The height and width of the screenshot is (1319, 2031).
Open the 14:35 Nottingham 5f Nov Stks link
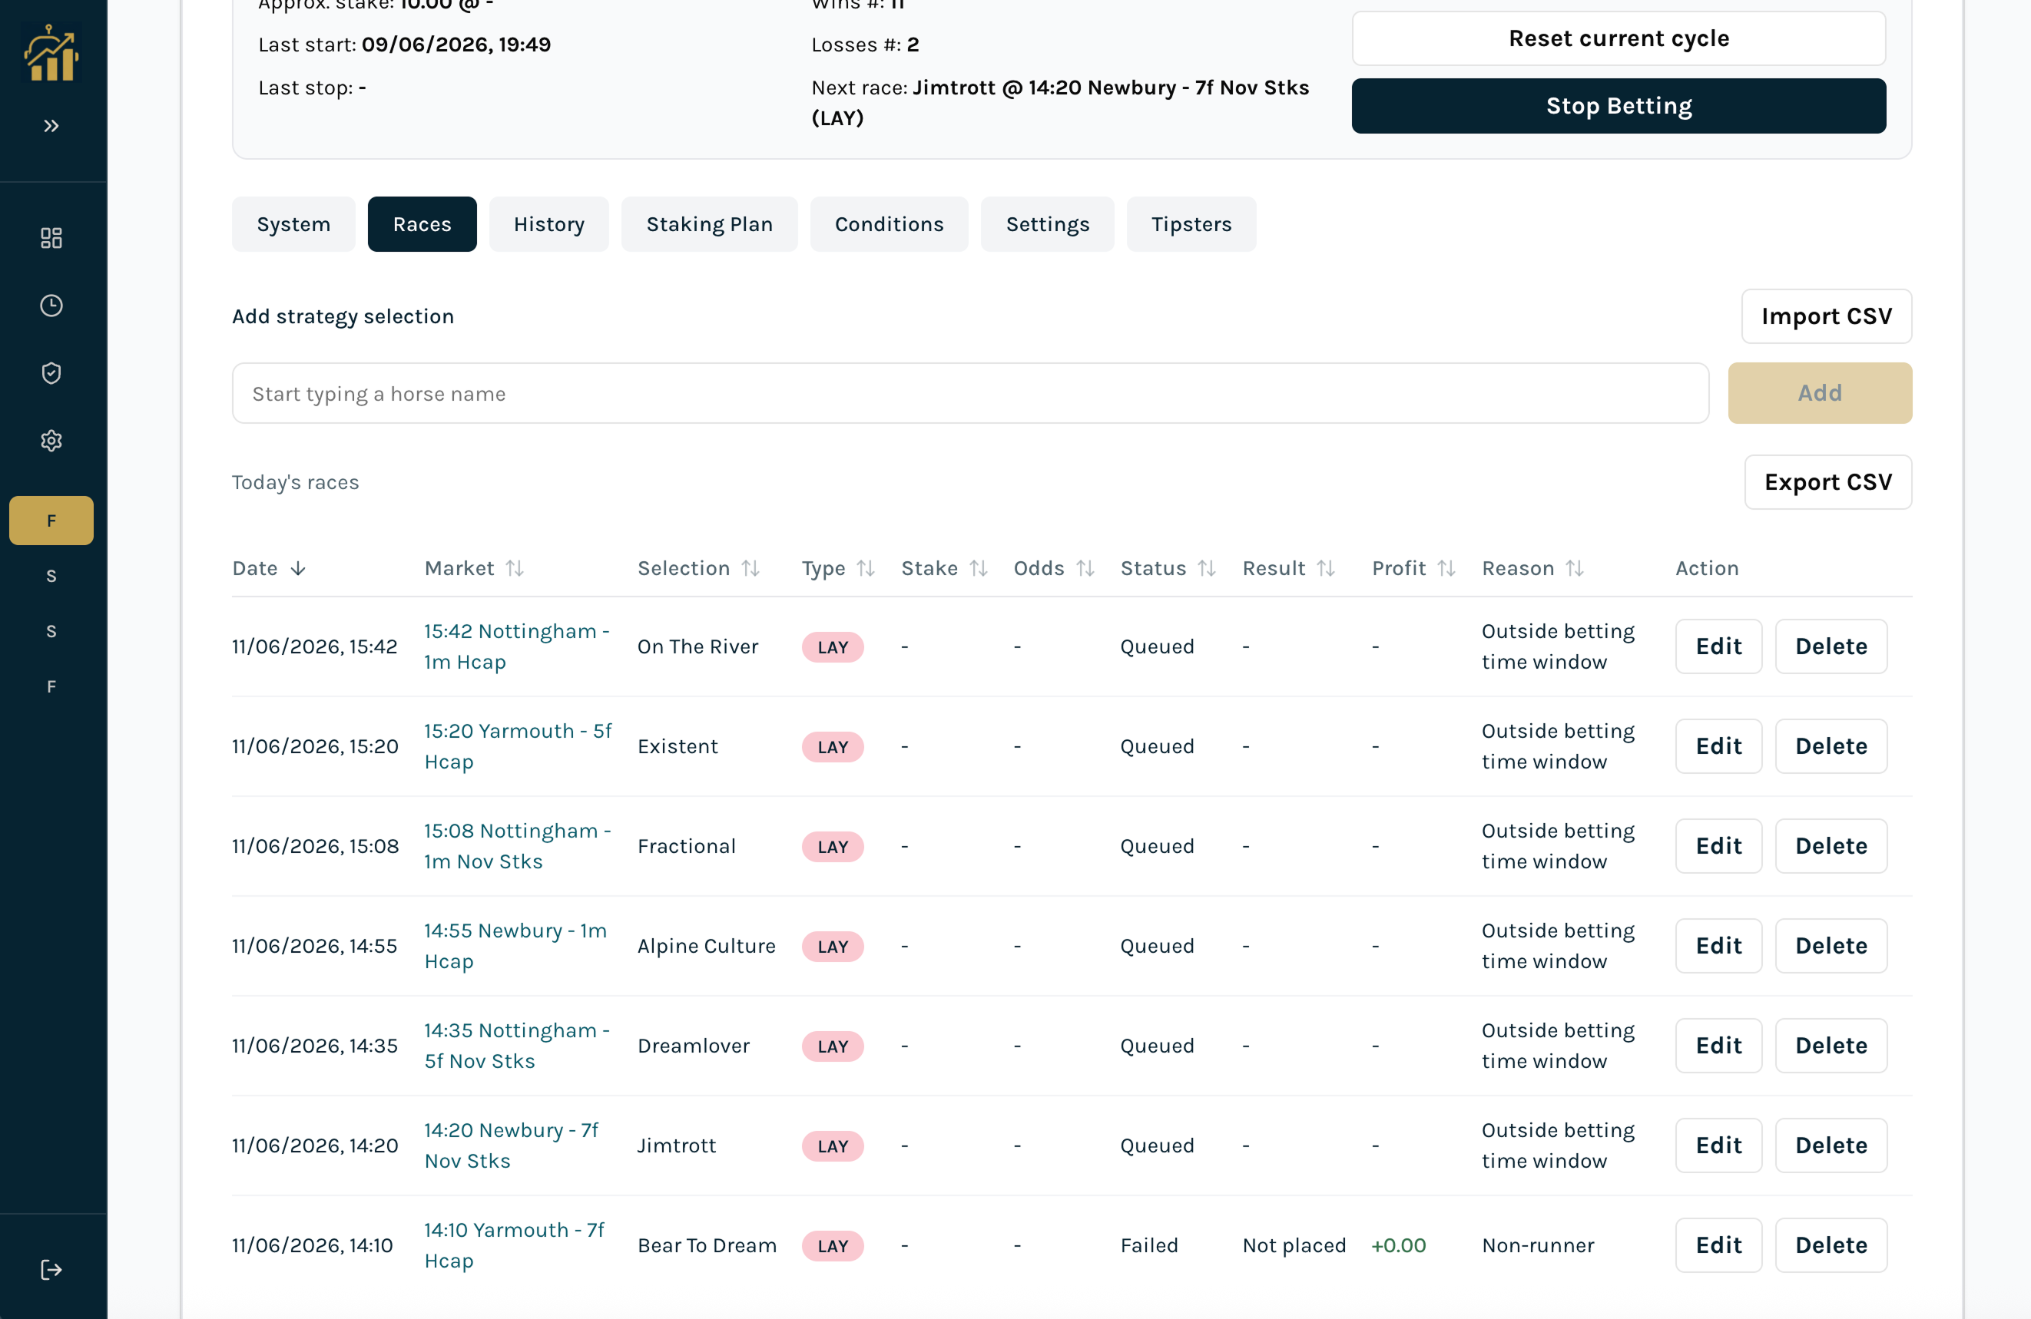click(517, 1046)
